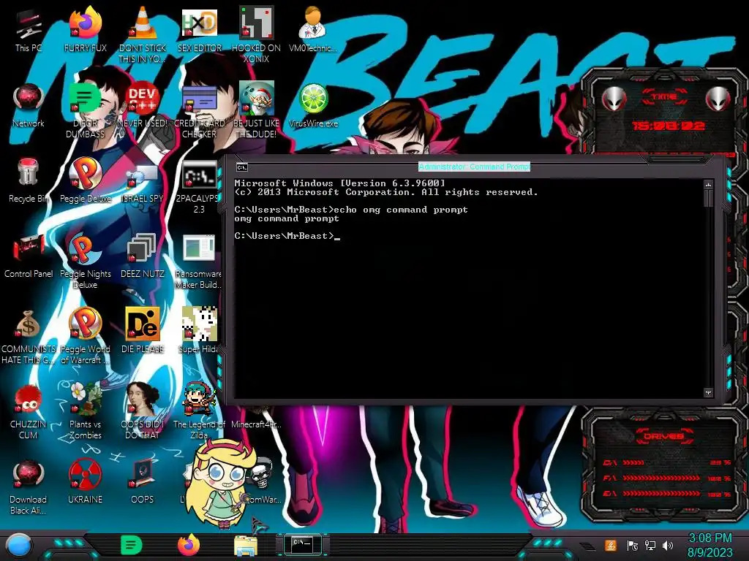Click Command Prompt scrollbar up arrow

click(708, 185)
